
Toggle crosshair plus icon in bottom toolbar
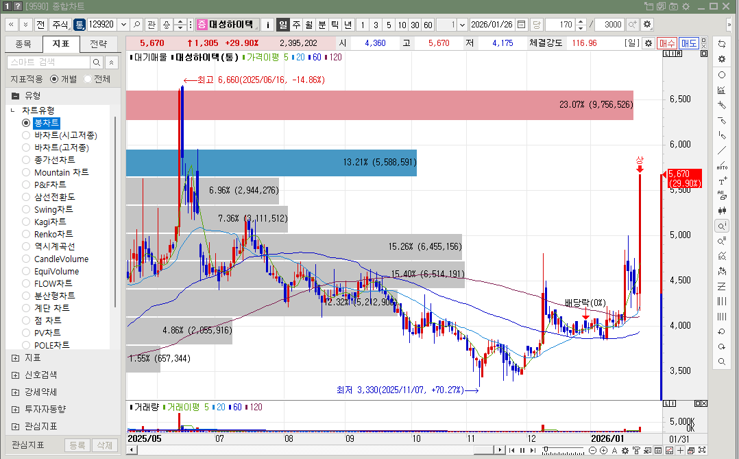coord(680,451)
